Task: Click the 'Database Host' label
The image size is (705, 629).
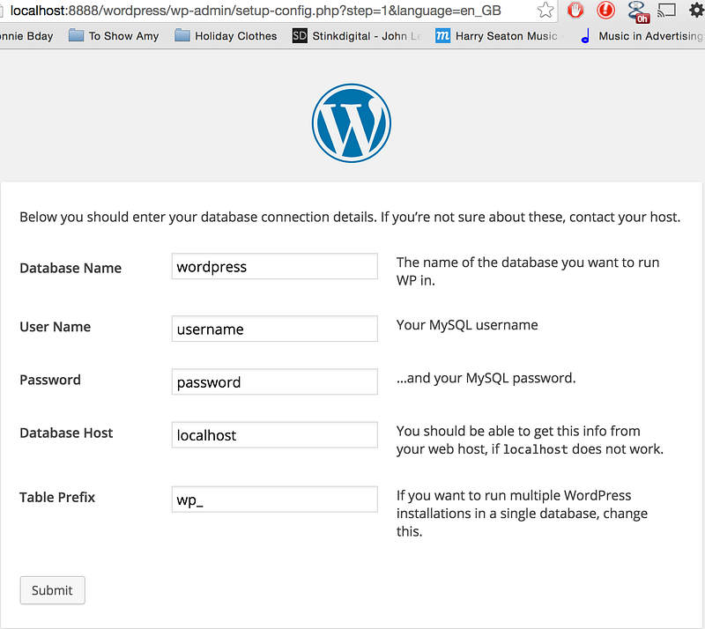Action: [x=66, y=433]
